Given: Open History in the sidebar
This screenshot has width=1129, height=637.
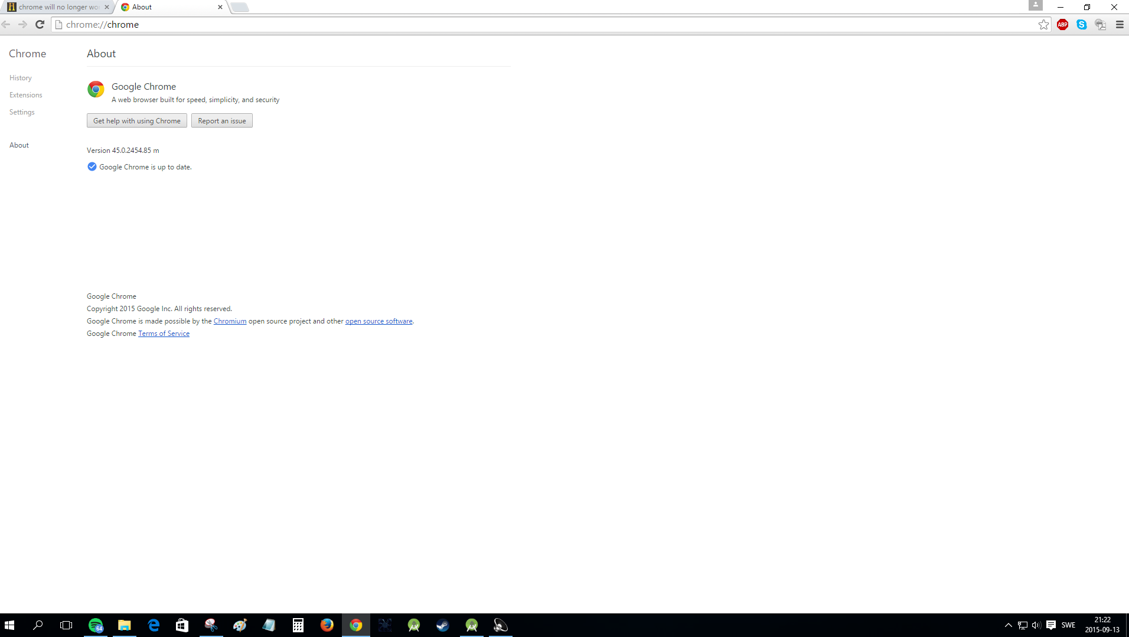Looking at the screenshot, I should coord(21,78).
